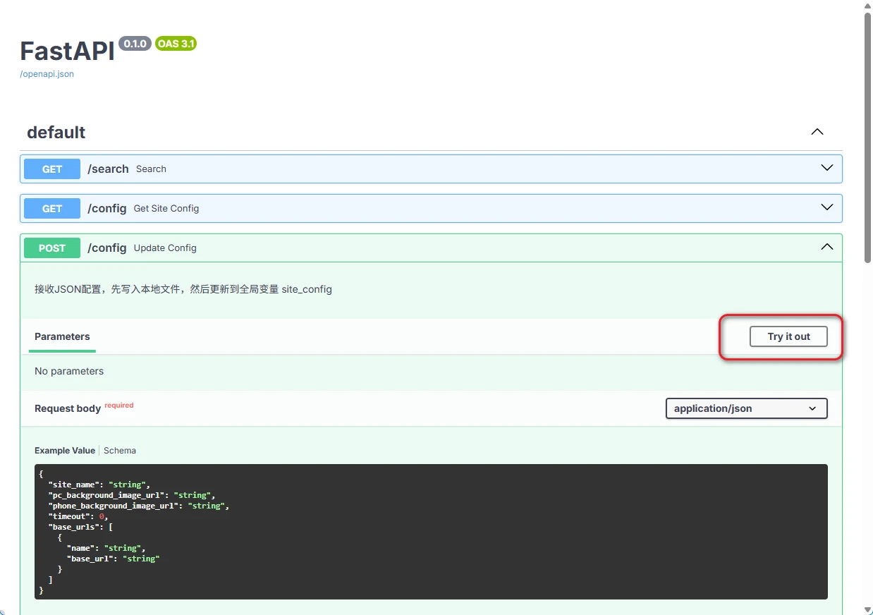Click the OAS 3.1 badge
The width and height of the screenshot is (873, 615).
coord(176,44)
